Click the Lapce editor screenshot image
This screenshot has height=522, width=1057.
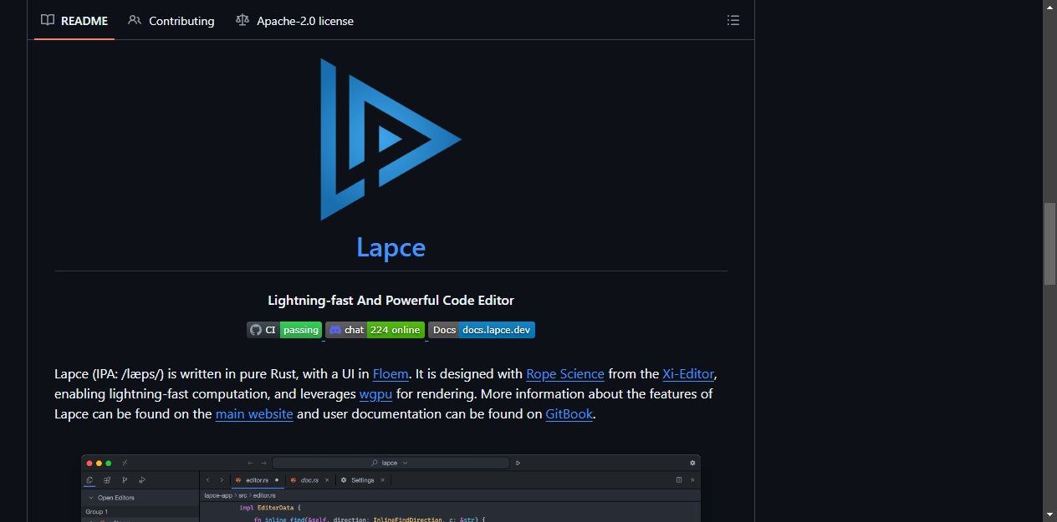click(391, 488)
